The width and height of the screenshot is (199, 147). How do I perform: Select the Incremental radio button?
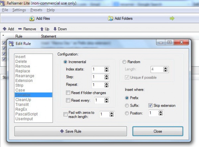[65, 62]
